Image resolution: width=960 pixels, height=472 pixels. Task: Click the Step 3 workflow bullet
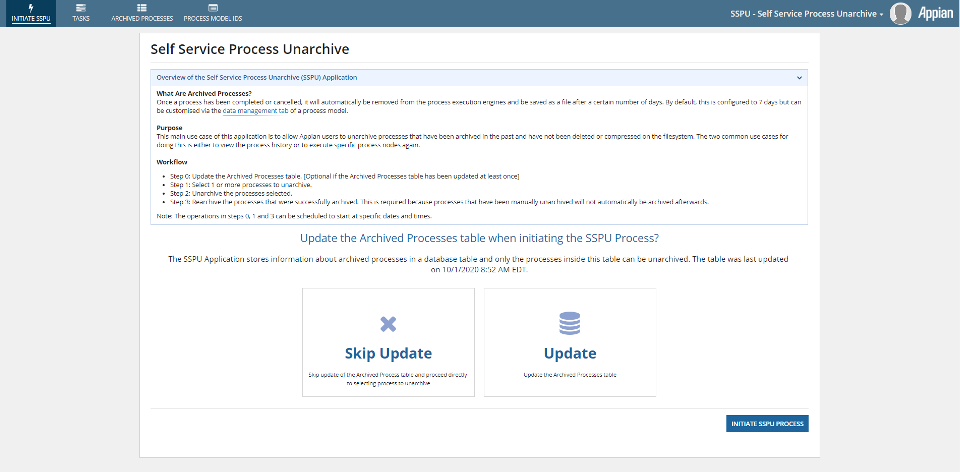[439, 202]
